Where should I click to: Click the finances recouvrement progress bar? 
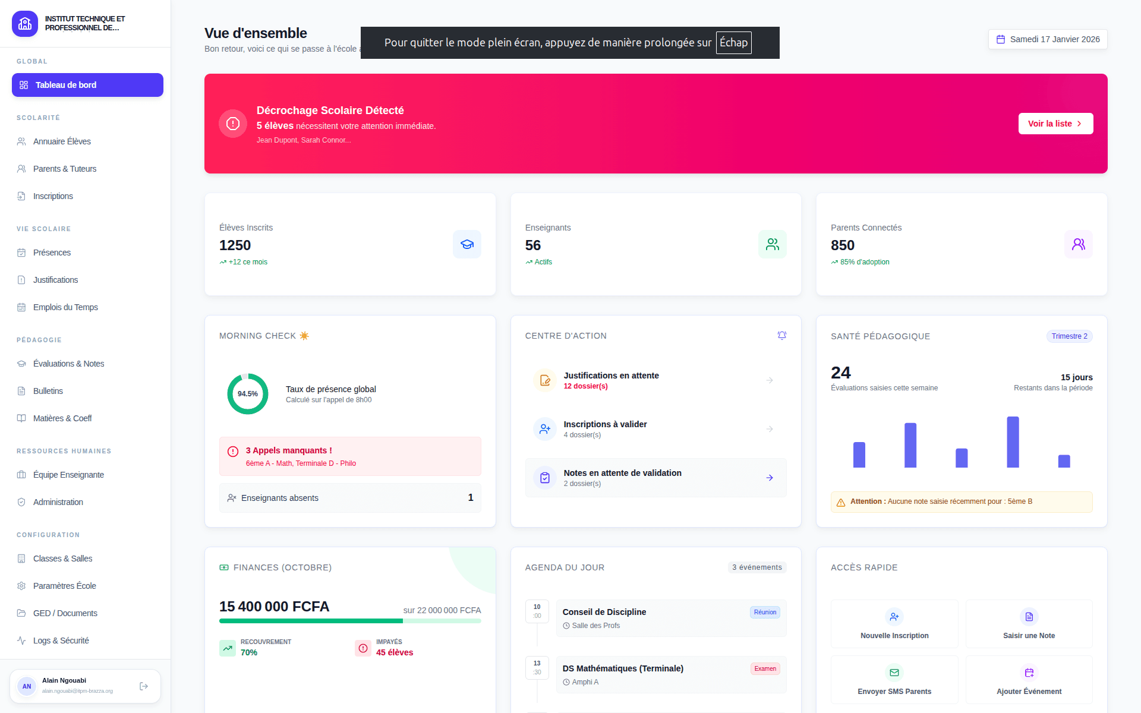click(x=349, y=621)
